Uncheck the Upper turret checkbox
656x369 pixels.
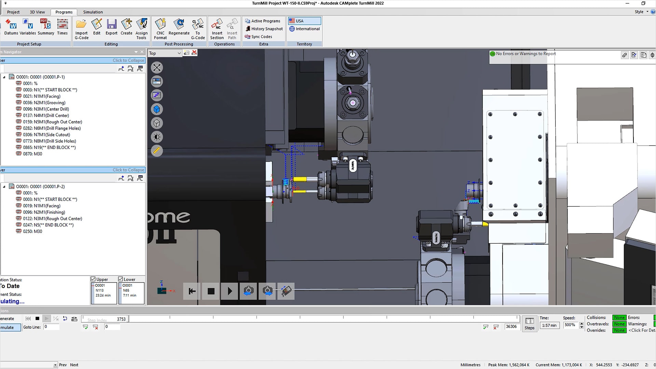tap(93, 279)
